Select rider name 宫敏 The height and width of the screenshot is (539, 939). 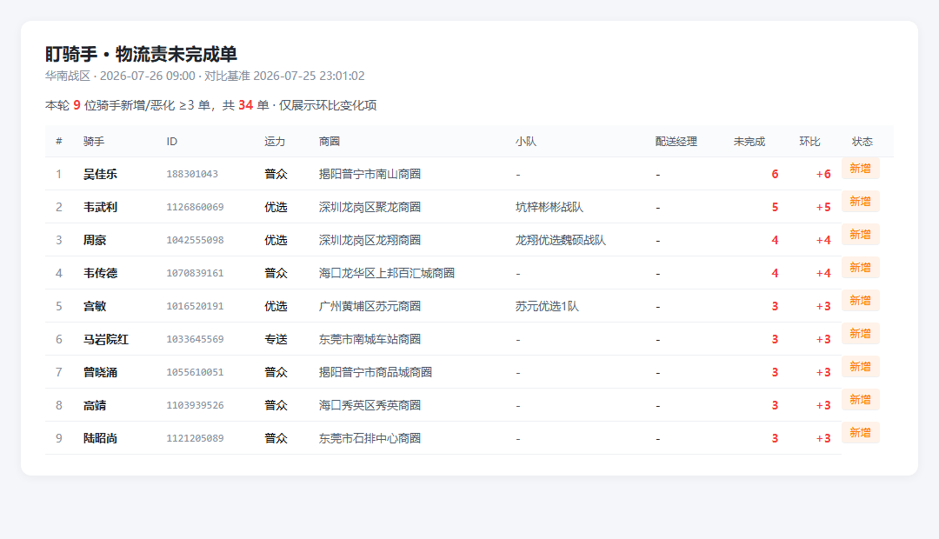[95, 306]
